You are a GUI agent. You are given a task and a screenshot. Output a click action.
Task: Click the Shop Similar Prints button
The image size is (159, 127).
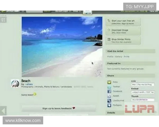(x=123, y=40)
